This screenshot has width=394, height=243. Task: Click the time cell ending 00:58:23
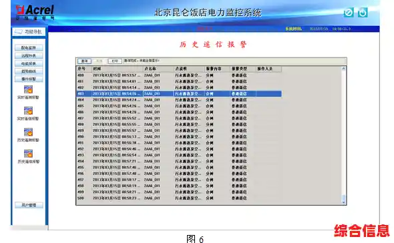(117, 198)
